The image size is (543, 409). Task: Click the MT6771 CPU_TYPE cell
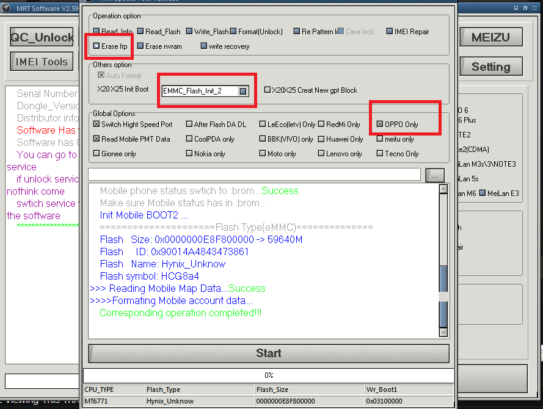point(114,401)
